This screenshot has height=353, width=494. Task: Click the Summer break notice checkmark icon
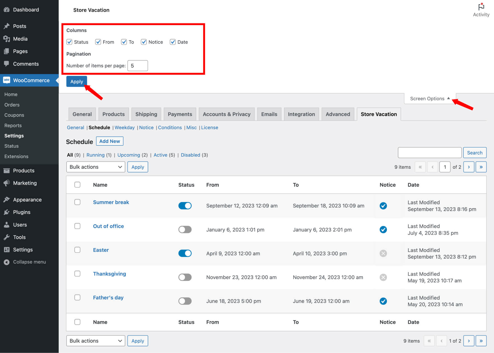(383, 206)
